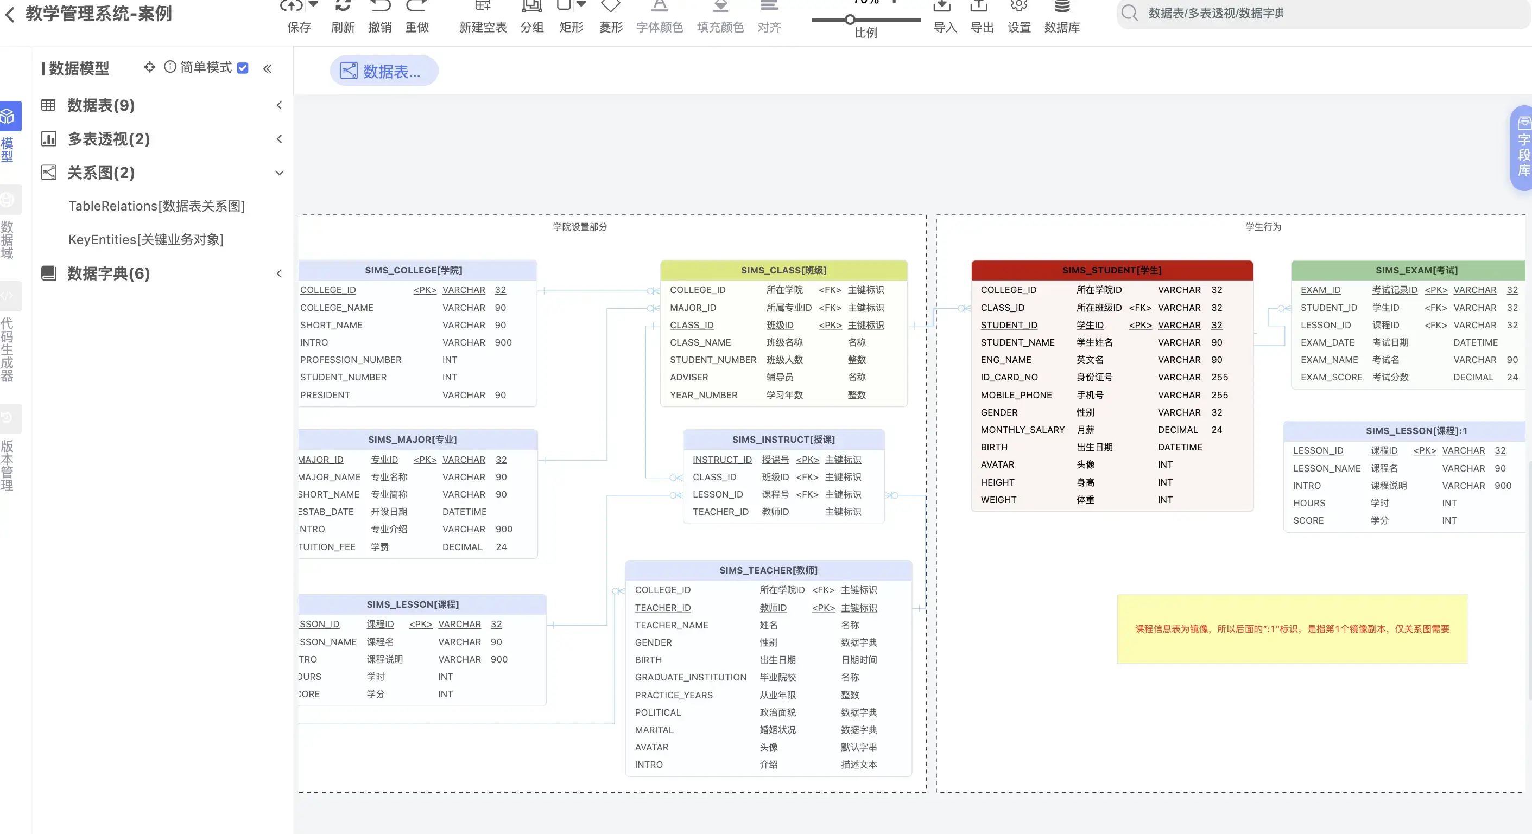The width and height of the screenshot is (1532, 834).
Task: Collapse the data model side panel
Action: point(268,69)
